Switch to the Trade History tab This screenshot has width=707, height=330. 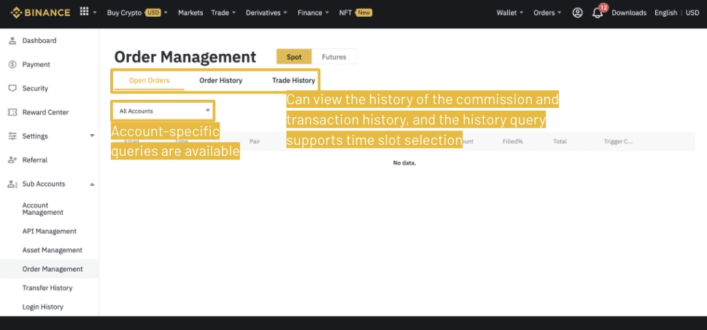[x=293, y=80]
